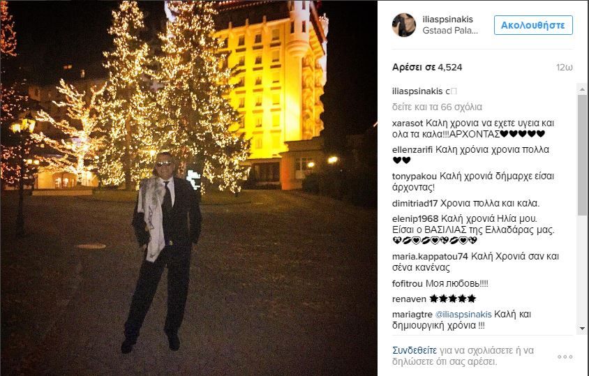Screen dimensions: 589x376
Task: Click the 12ω post timestamp
Action: coord(564,68)
